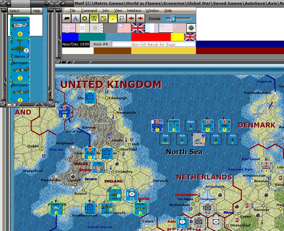
Task: Adjust the Zoom slider handle
Action: pos(173,19)
